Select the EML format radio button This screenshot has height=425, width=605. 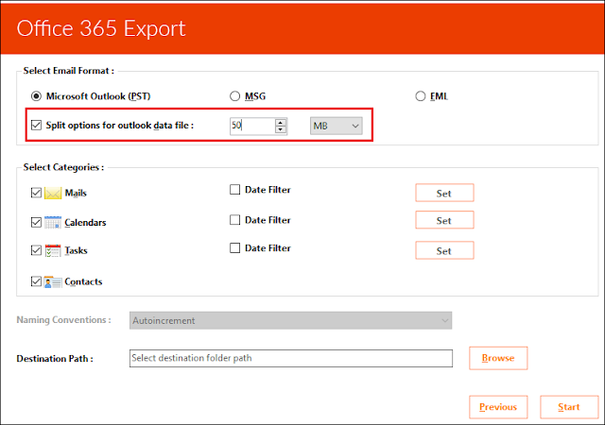pos(420,96)
